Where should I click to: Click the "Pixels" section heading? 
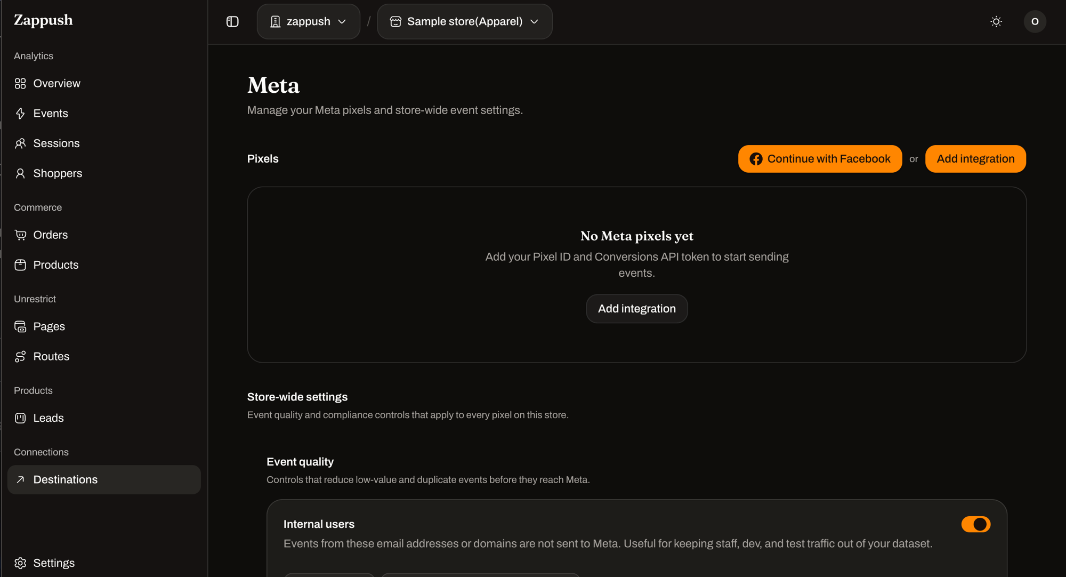pos(263,159)
